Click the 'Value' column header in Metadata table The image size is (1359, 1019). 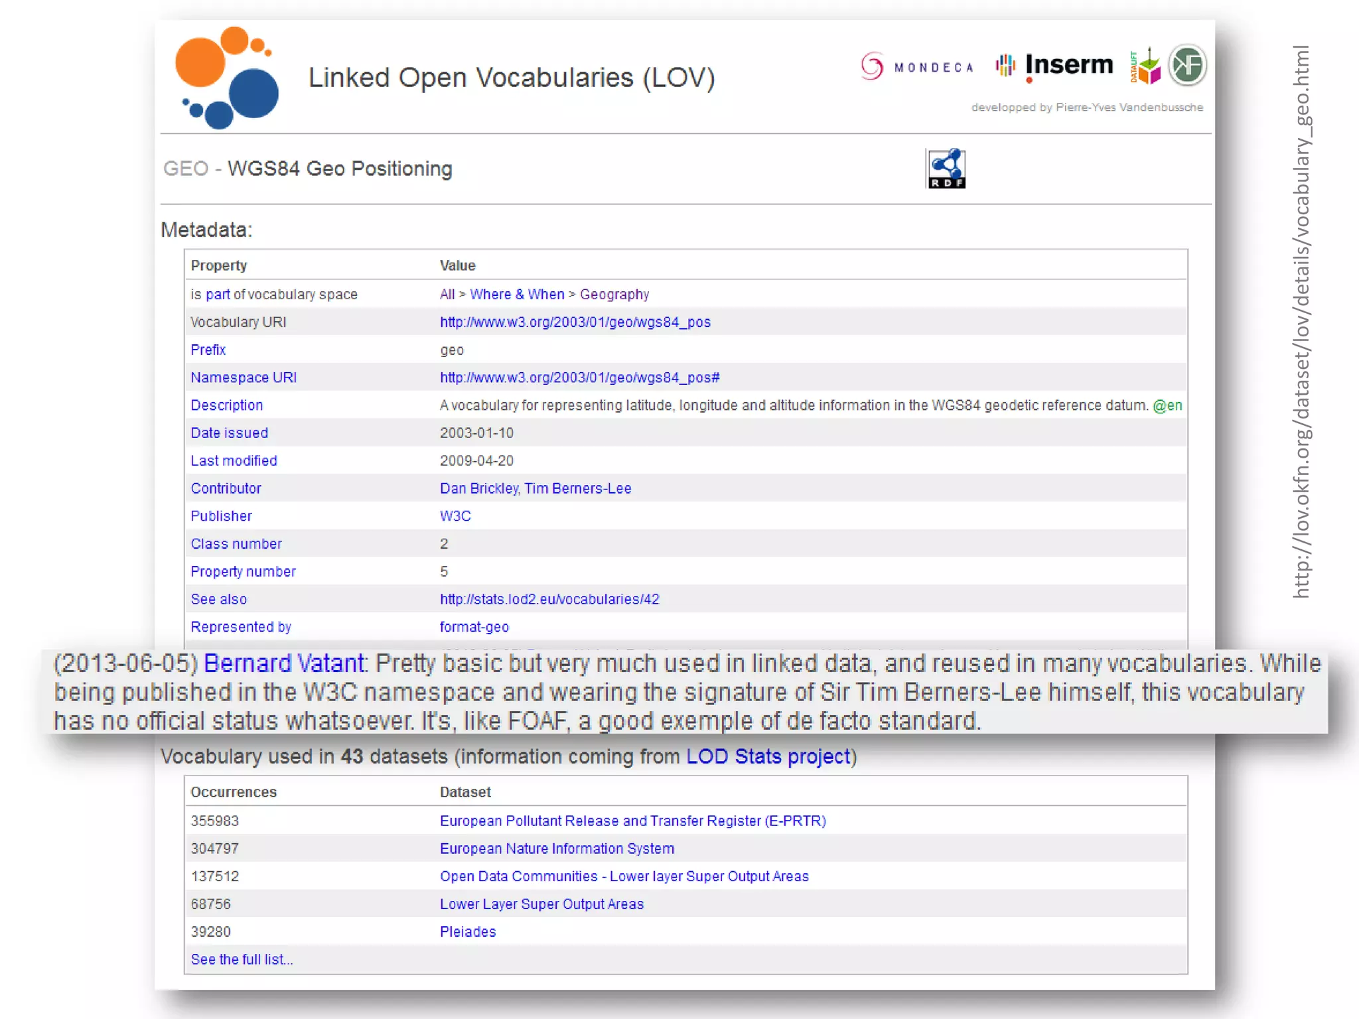coord(458,266)
